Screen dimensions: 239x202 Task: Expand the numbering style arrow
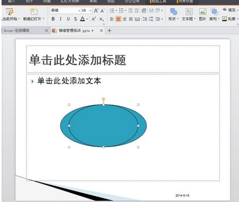125,11
